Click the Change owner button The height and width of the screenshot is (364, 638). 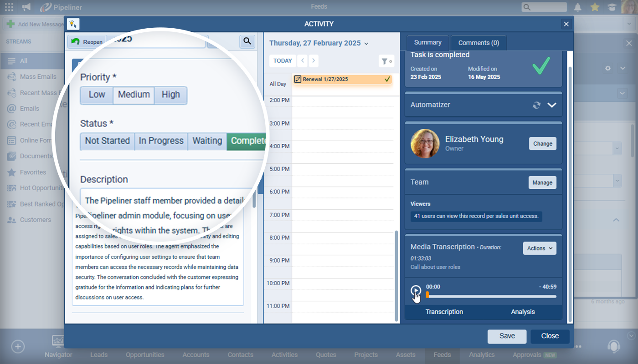[542, 144]
